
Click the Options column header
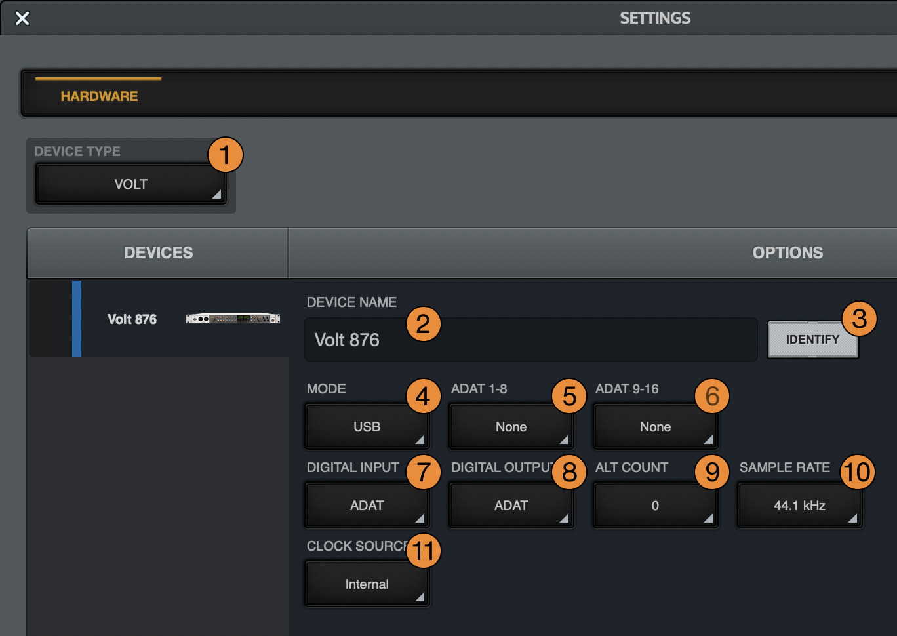pos(787,253)
